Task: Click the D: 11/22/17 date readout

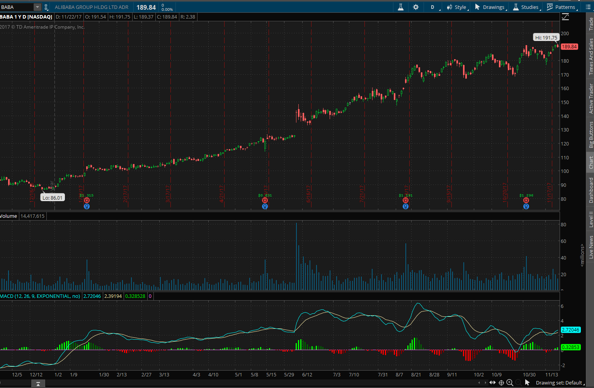Action: [x=68, y=17]
